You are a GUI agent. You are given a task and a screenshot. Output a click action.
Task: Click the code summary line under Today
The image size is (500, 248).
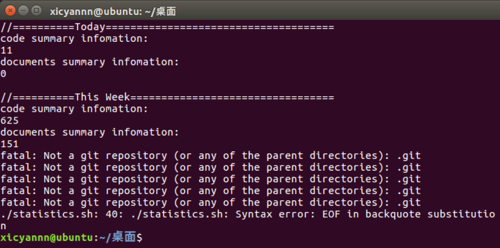coord(74,39)
